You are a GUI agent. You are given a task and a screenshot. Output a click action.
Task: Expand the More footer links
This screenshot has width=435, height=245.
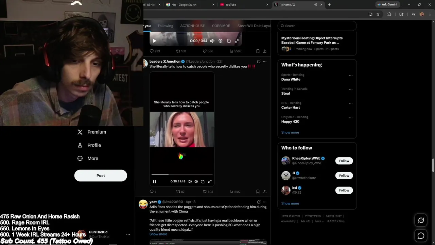point(319,221)
